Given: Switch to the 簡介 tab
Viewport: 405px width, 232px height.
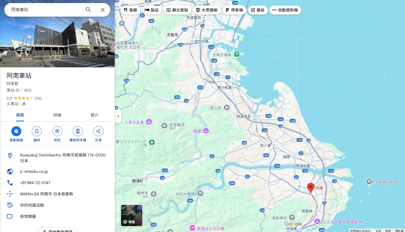Looking at the screenshot, I should tap(94, 115).
